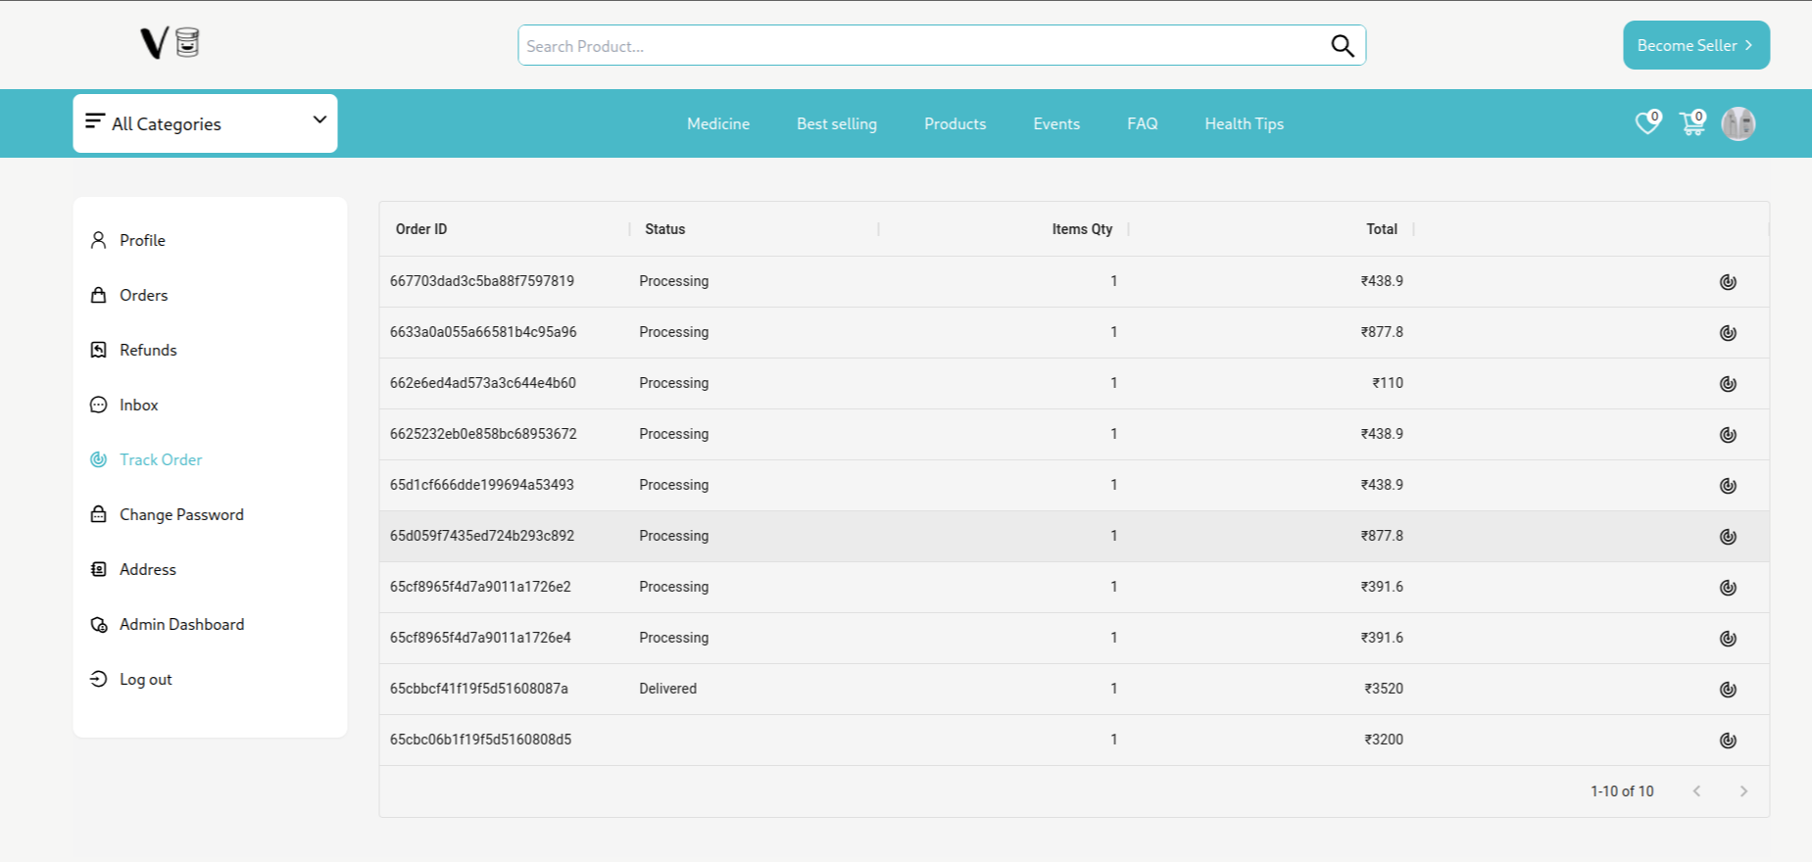Open the Medicine menu item
The height and width of the screenshot is (862, 1812).
pyautogui.click(x=717, y=123)
